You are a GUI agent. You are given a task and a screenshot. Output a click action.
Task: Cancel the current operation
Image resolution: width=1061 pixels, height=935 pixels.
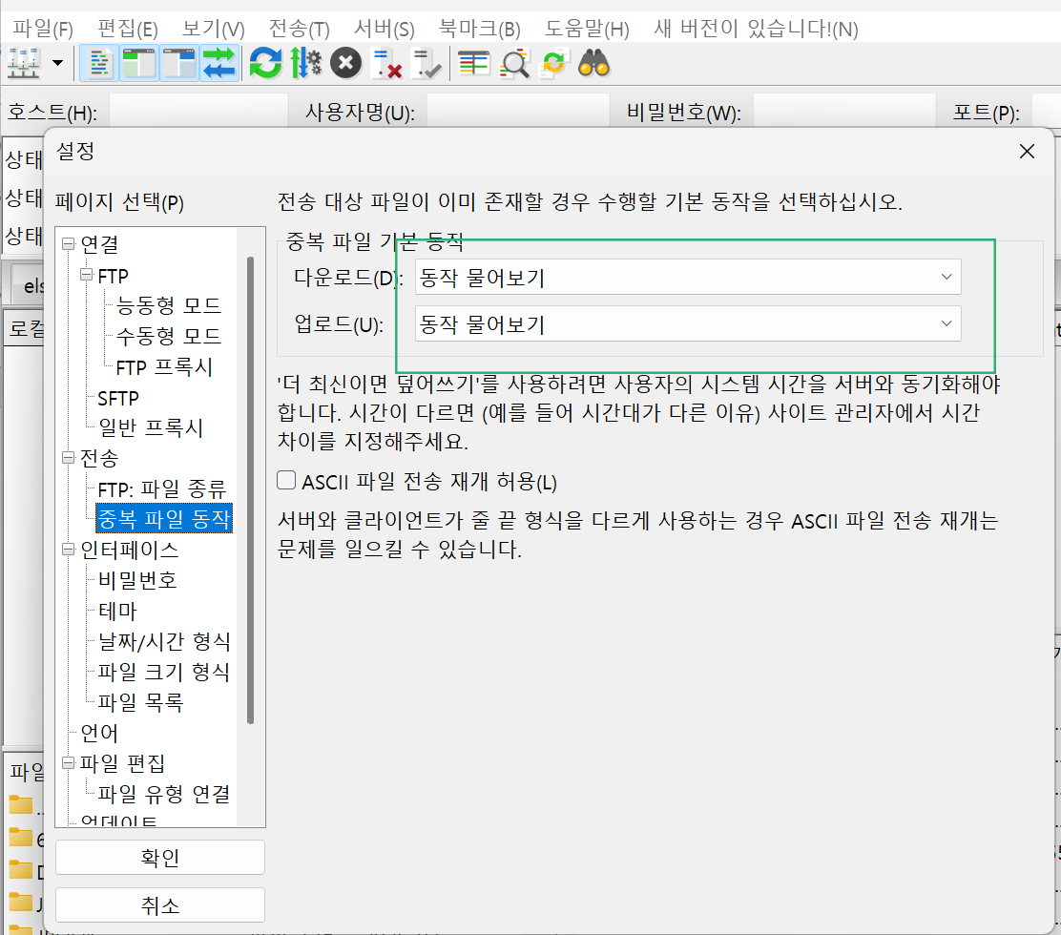344,63
